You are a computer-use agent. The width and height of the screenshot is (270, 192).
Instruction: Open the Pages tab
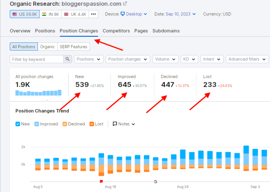[x=141, y=31]
